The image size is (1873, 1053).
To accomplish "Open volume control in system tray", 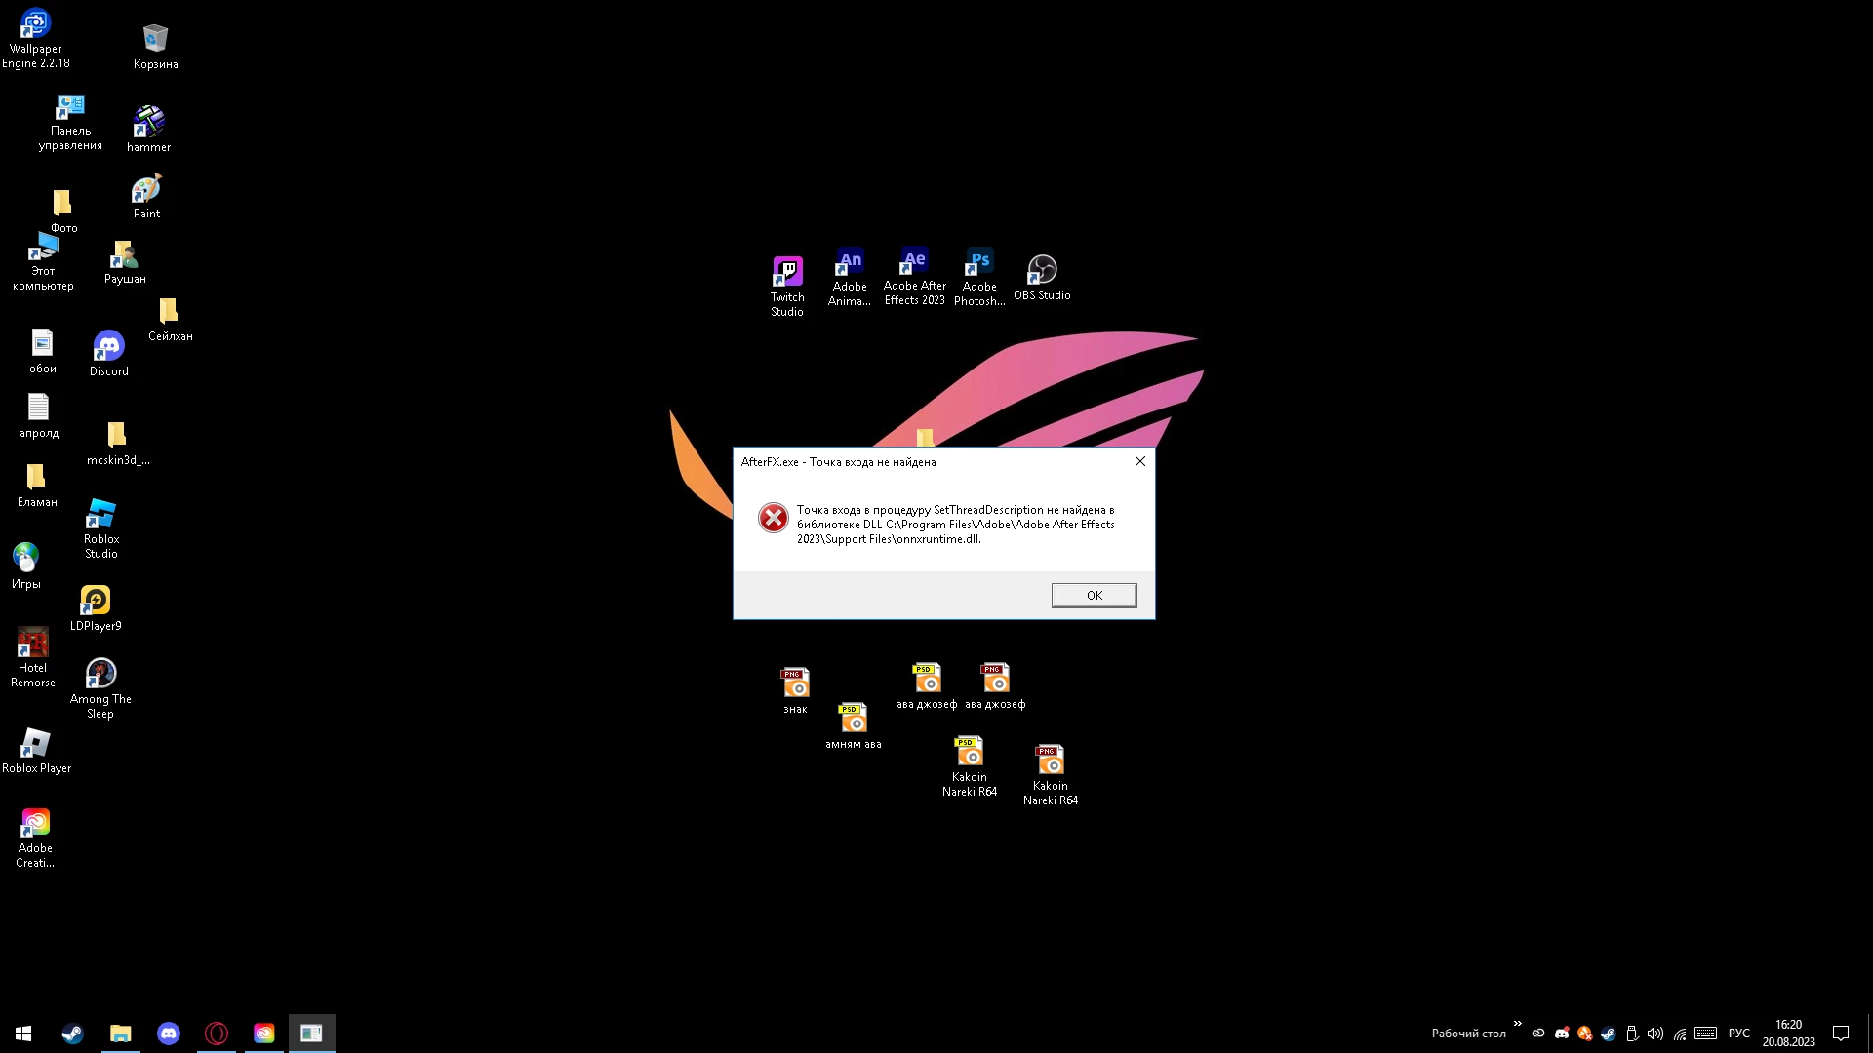I will pos(1654,1033).
